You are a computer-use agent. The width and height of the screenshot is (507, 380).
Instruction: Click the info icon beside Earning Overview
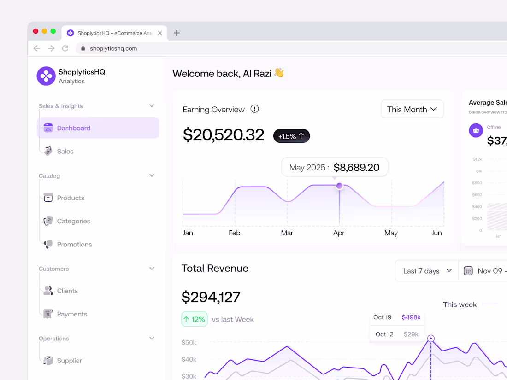pyautogui.click(x=254, y=109)
